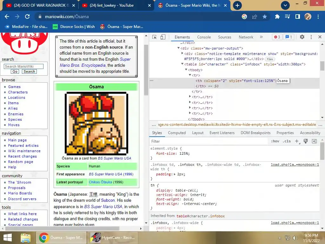Click the browser forward arrow

(17, 17)
